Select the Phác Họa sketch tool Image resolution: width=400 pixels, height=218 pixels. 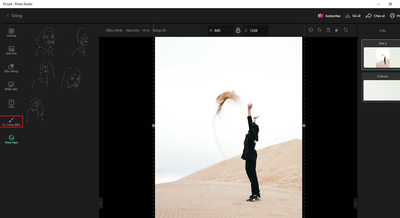(11, 140)
